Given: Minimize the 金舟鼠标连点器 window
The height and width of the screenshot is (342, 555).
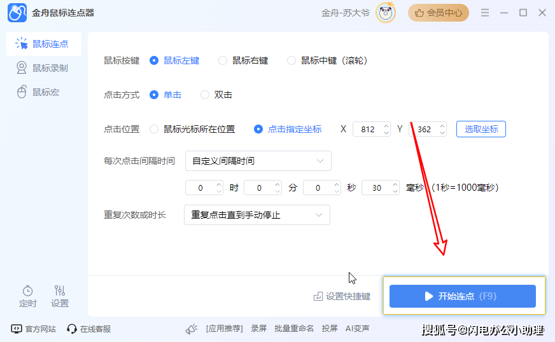Looking at the screenshot, I should [504, 13].
